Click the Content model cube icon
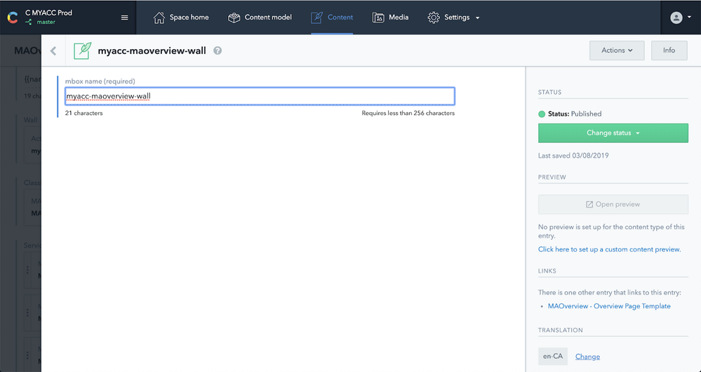The width and height of the screenshot is (701, 372). pos(234,18)
